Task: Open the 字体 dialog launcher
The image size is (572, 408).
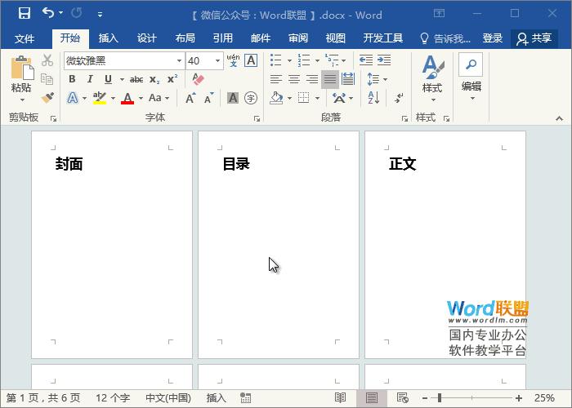Action: click(257, 118)
